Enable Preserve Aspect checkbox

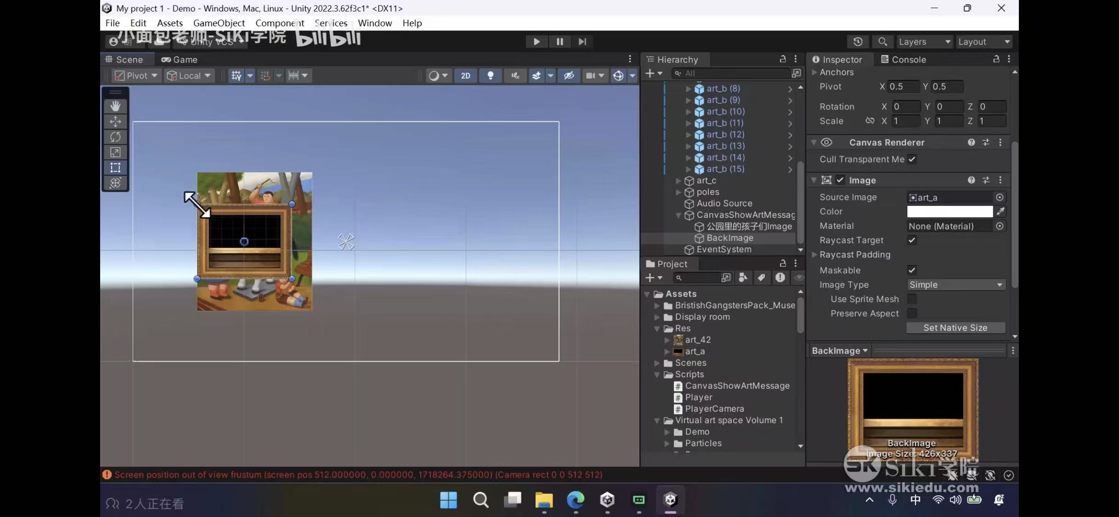pyautogui.click(x=912, y=313)
